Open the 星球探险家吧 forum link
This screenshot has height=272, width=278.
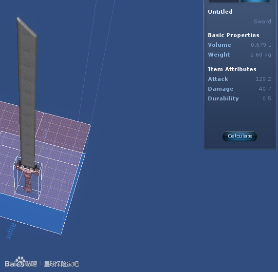tap(61, 264)
